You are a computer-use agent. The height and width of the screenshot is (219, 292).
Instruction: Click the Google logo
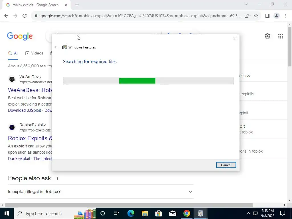tap(20, 36)
